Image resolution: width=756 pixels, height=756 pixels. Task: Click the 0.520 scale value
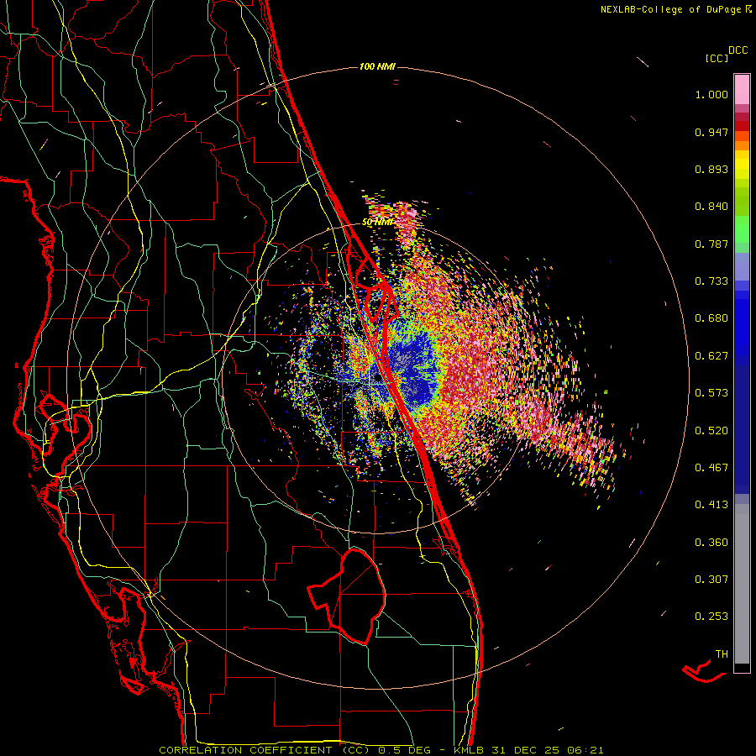click(711, 431)
